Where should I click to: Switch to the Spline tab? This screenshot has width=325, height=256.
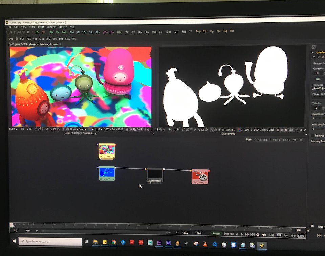point(286,140)
